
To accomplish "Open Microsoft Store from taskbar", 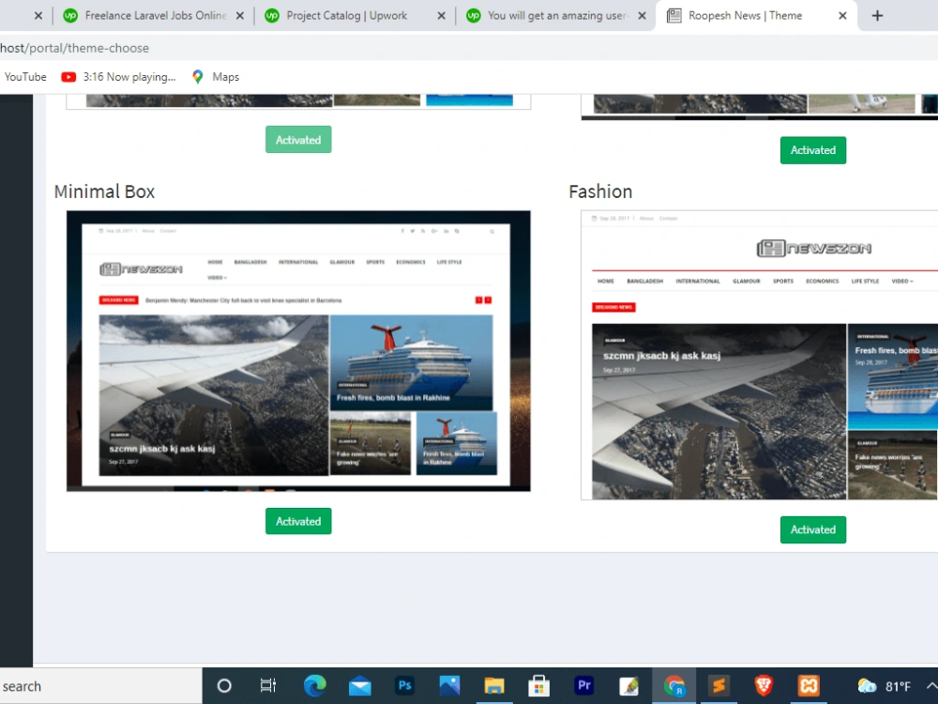I will 538,686.
